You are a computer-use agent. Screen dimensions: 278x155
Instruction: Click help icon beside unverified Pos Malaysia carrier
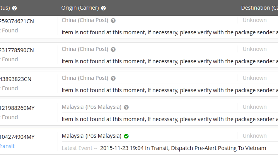pos(126,107)
